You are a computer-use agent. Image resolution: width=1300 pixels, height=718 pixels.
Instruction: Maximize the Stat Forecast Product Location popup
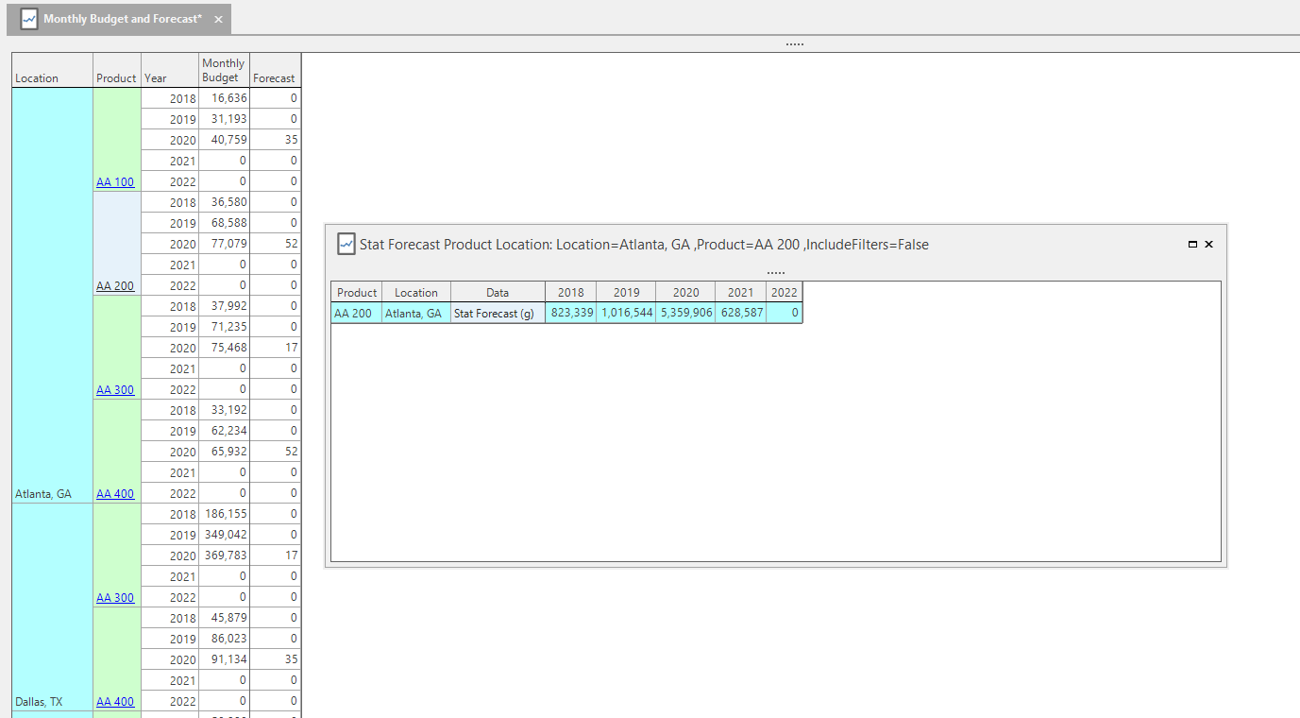tap(1193, 245)
